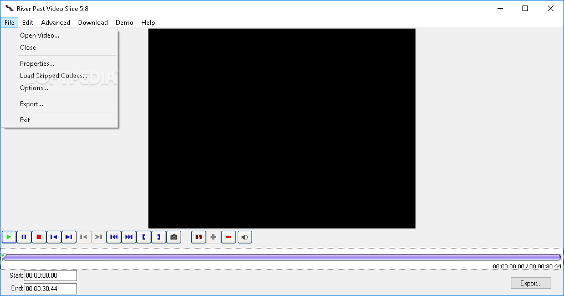Click the grayed-out previous keyframe icon
The width and height of the screenshot is (564, 296).
pos(84,237)
